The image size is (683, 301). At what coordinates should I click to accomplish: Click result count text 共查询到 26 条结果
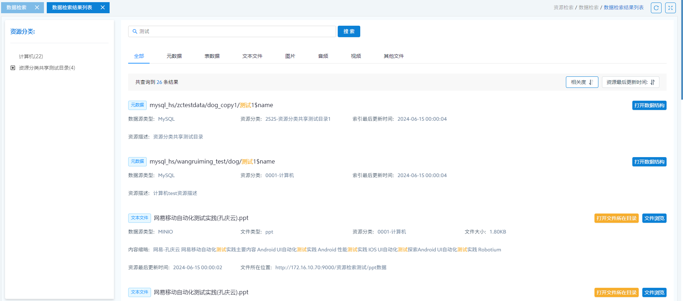[157, 82]
